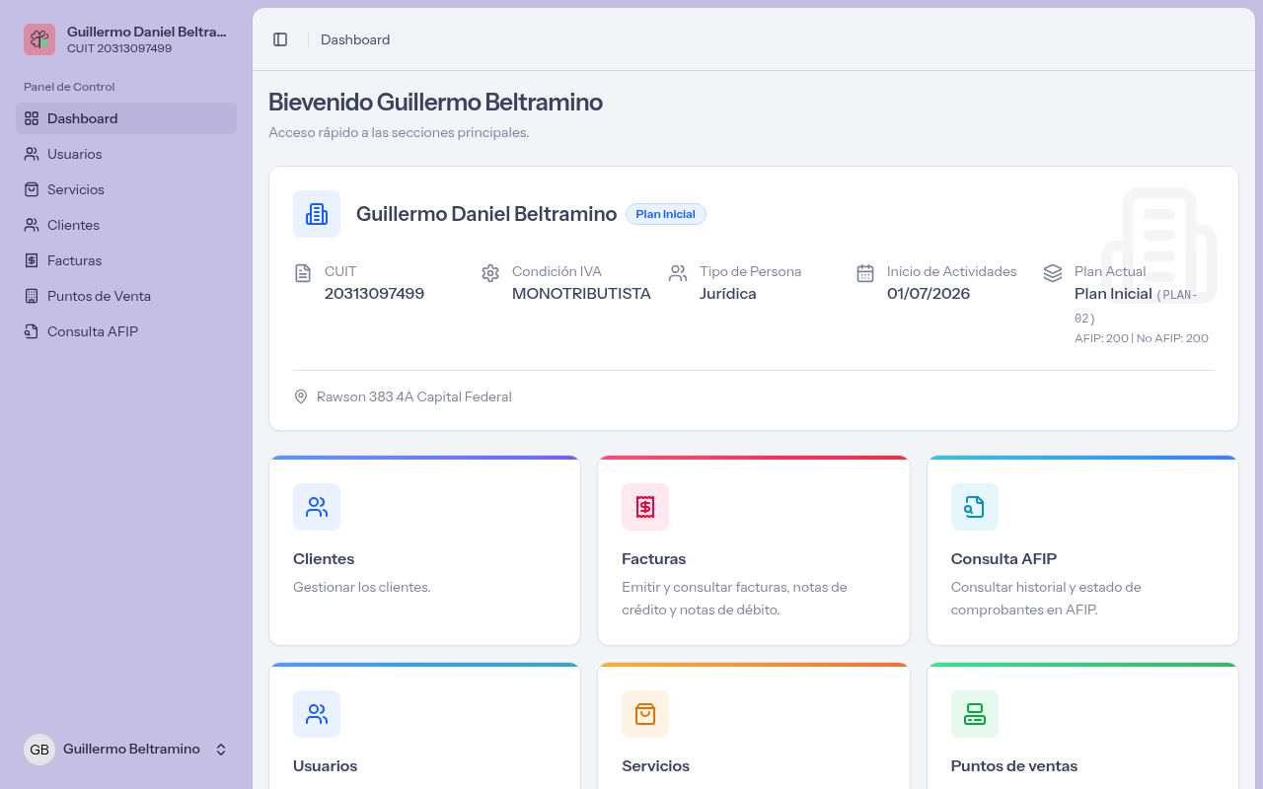Click the company logo in sidebar header
Viewport: 1263px width, 789px height.
click(x=39, y=39)
